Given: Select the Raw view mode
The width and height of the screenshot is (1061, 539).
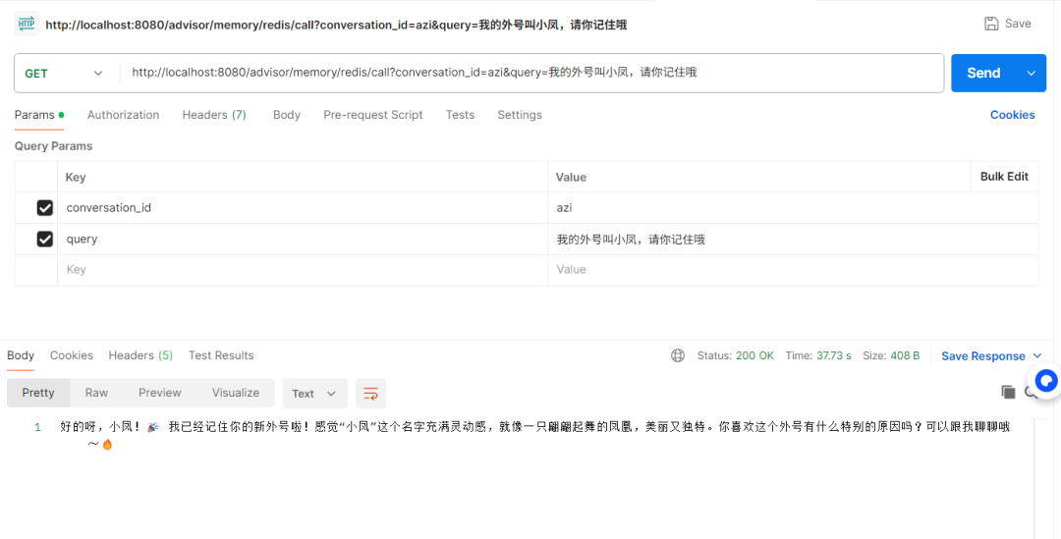Looking at the screenshot, I should point(96,393).
